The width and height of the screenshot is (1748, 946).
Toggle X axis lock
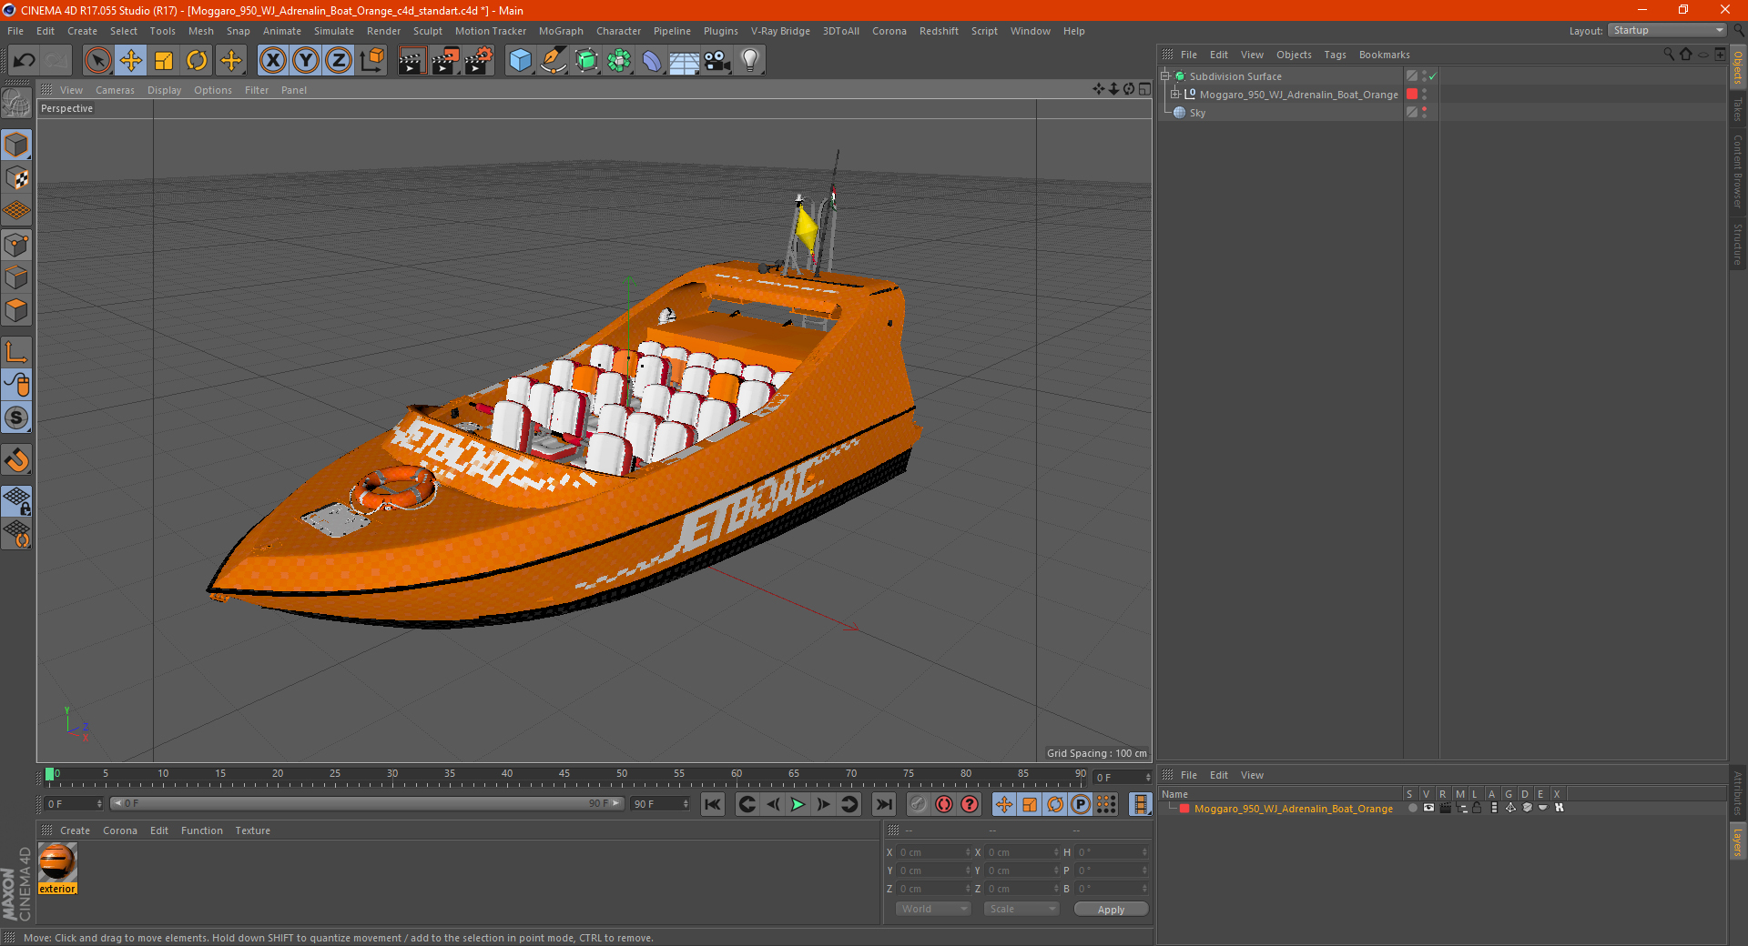(x=272, y=61)
